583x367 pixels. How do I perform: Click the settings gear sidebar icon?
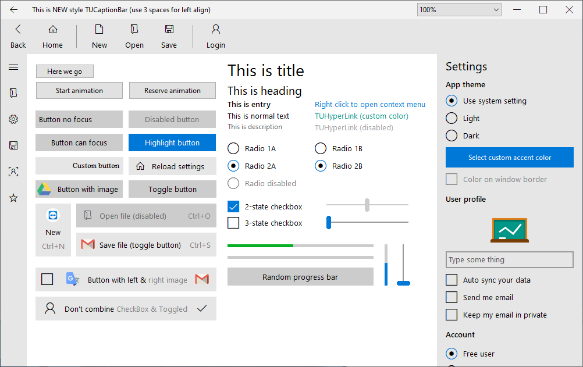(x=13, y=119)
